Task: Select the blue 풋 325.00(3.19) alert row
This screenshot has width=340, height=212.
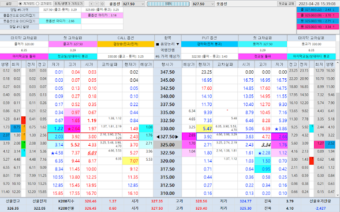Action: [x=317, y=21]
